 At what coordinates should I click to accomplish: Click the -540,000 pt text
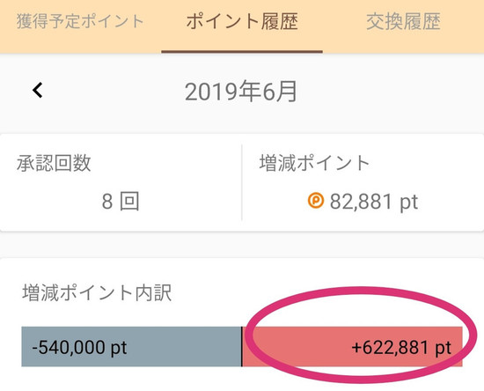[x=79, y=348]
